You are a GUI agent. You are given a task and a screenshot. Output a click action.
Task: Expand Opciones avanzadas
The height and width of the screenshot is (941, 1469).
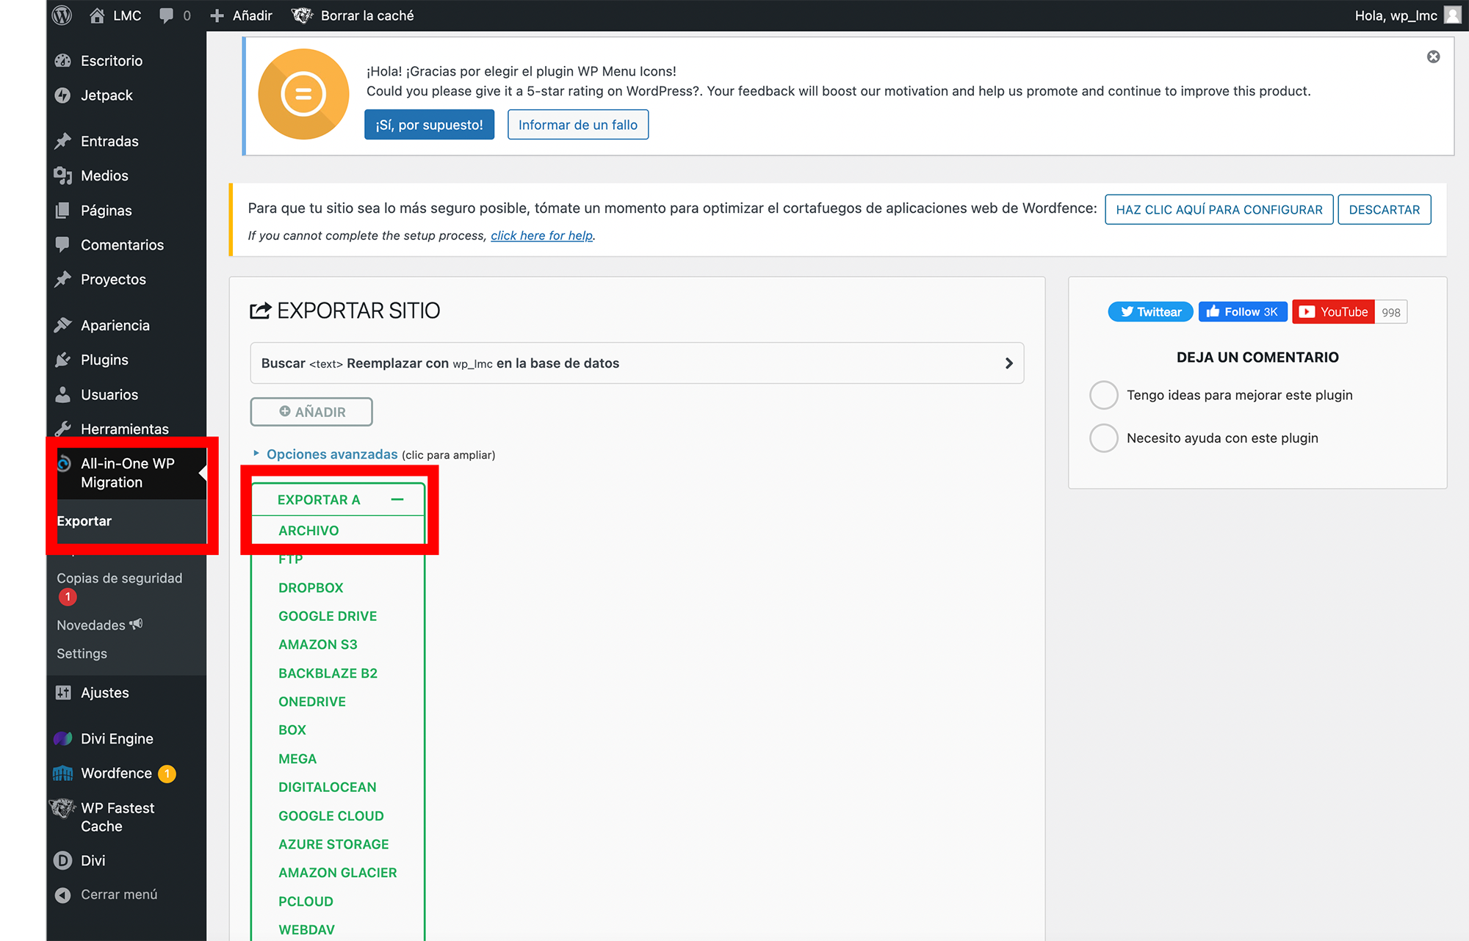pos(332,454)
